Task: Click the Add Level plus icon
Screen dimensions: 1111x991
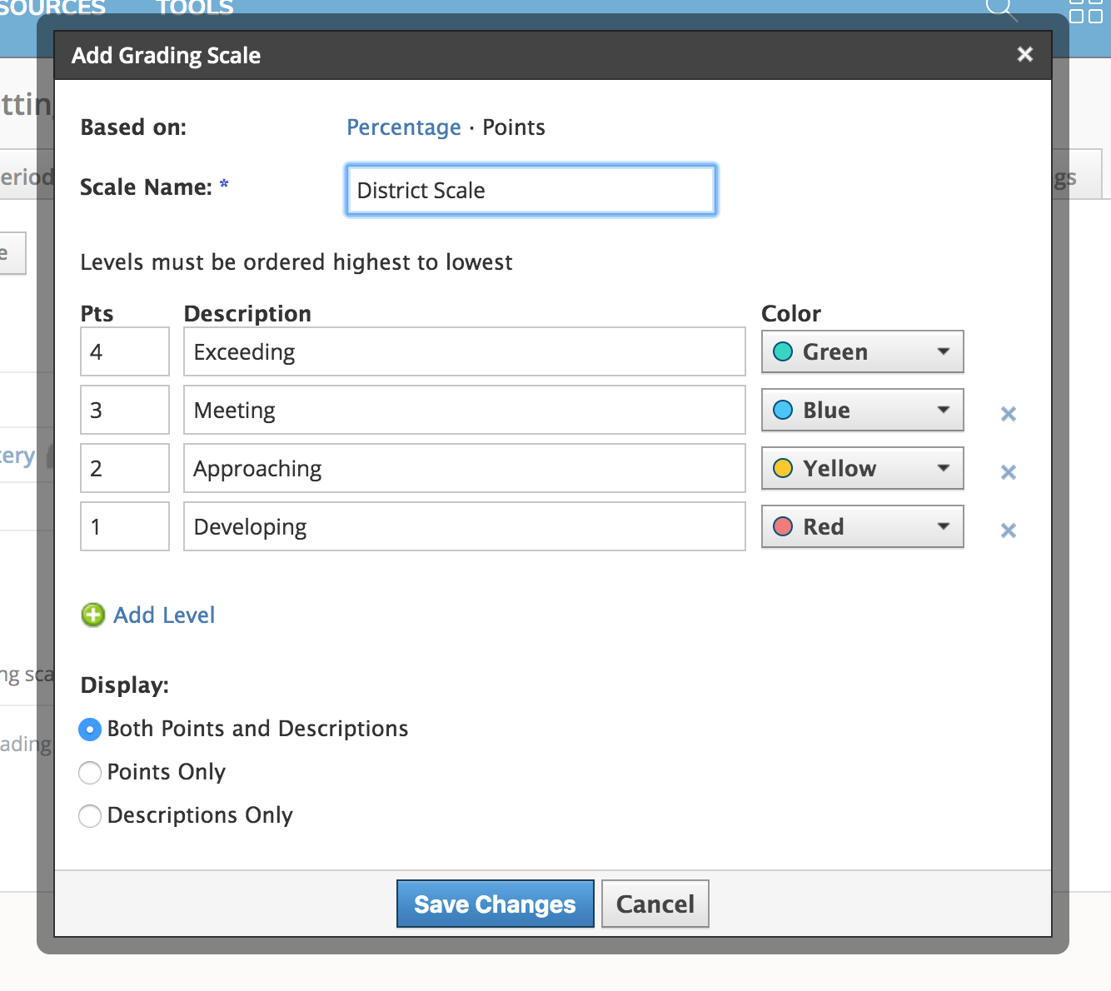Action: click(92, 615)
